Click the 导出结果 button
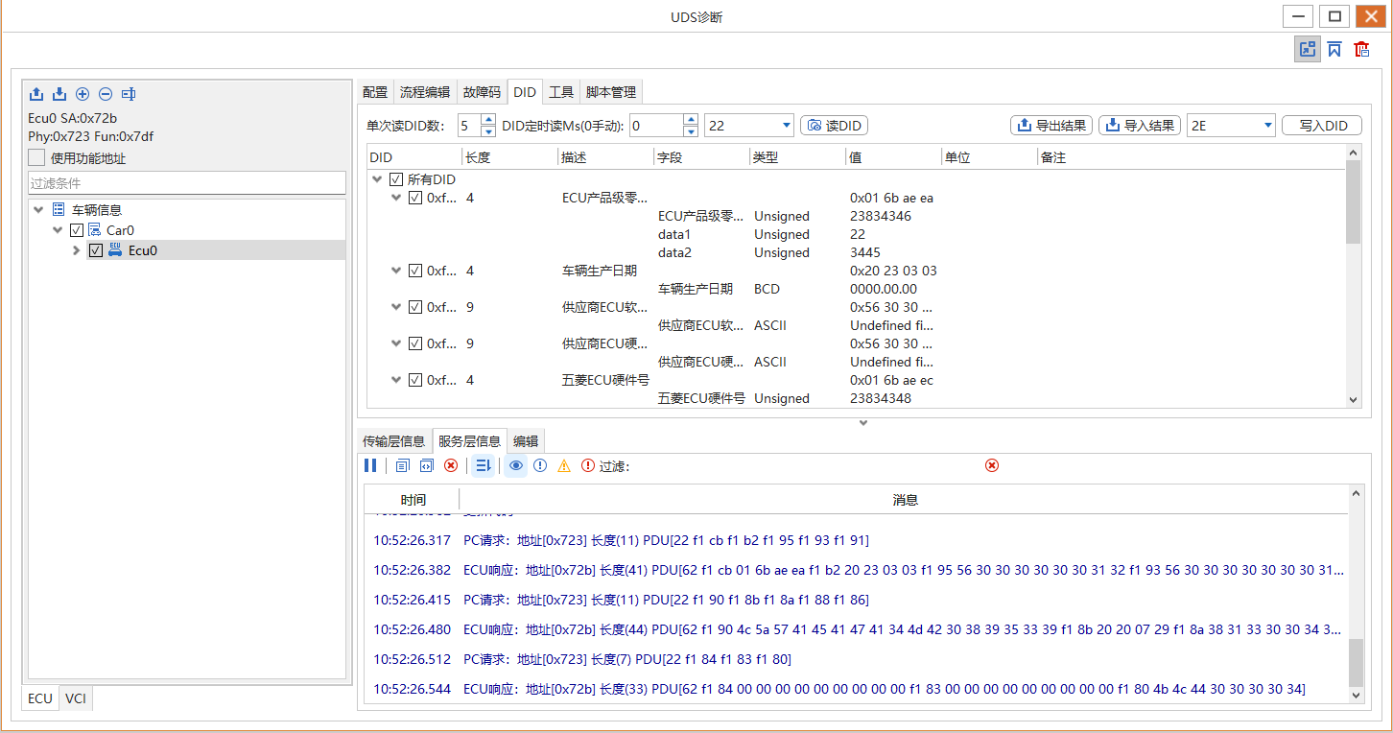Image resolution: width=1393 pixels, height=733 pixels. (x=1051, y=126)
